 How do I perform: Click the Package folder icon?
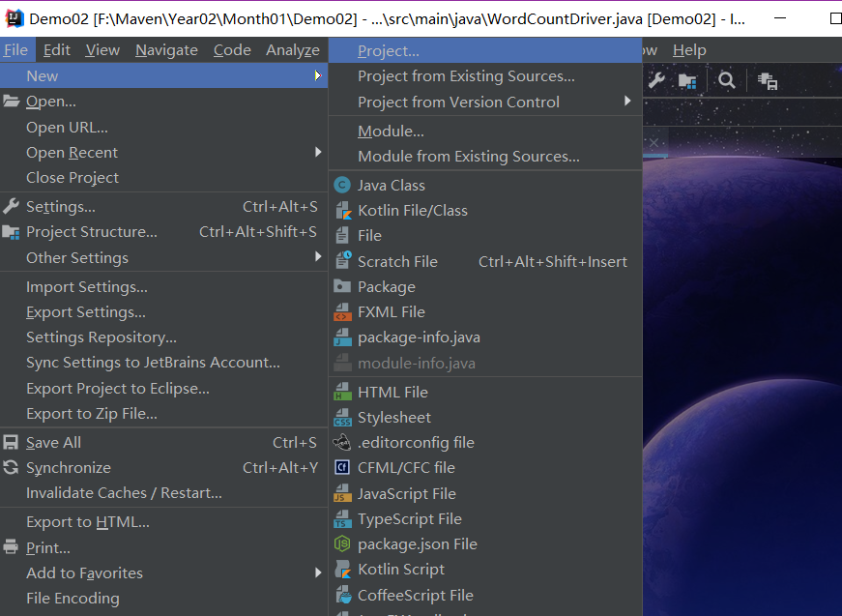(x=342, y=286)
